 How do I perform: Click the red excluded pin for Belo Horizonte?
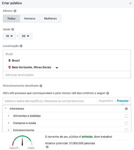click(9, 67)
